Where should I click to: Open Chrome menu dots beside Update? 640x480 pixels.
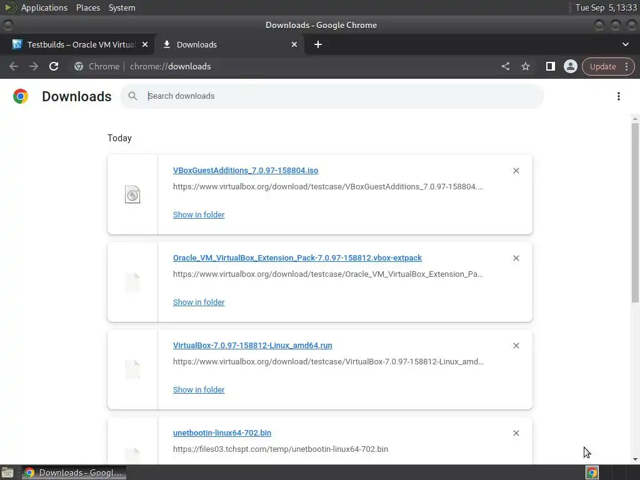pyautogui.click(x=626, y=66)
